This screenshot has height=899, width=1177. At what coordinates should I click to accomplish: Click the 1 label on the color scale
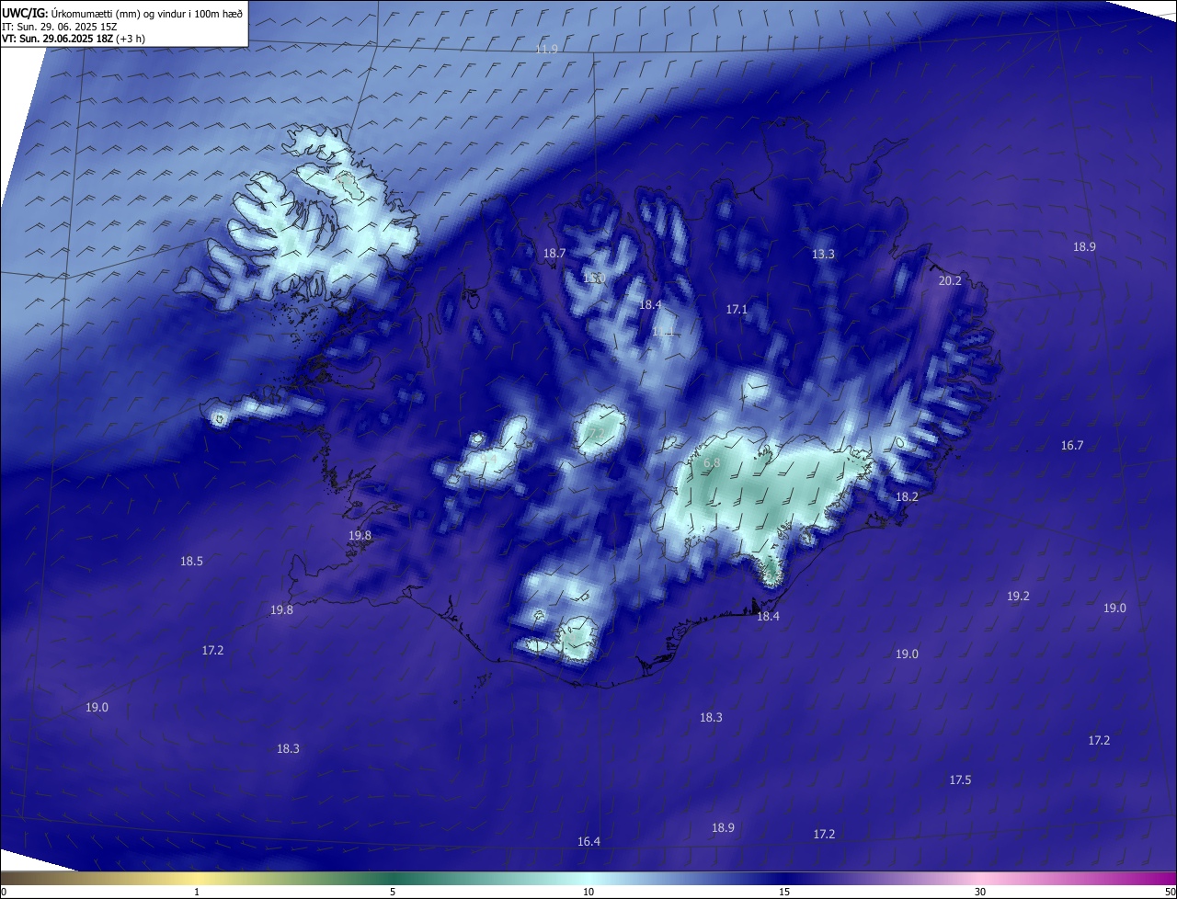[x=197, y=892]
